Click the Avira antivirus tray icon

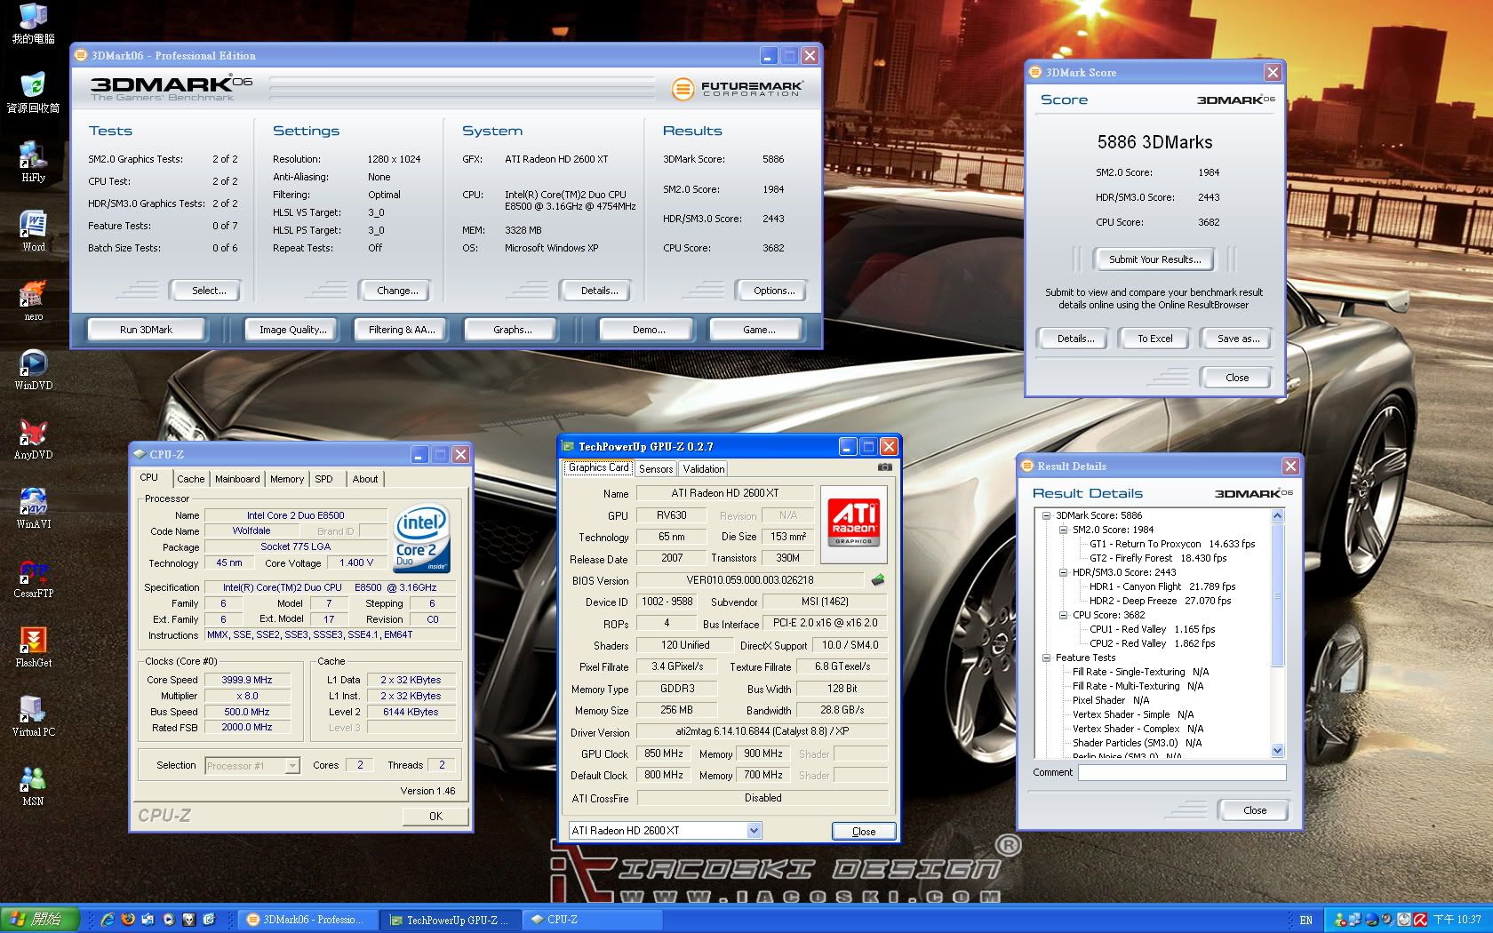point(1420,920)
